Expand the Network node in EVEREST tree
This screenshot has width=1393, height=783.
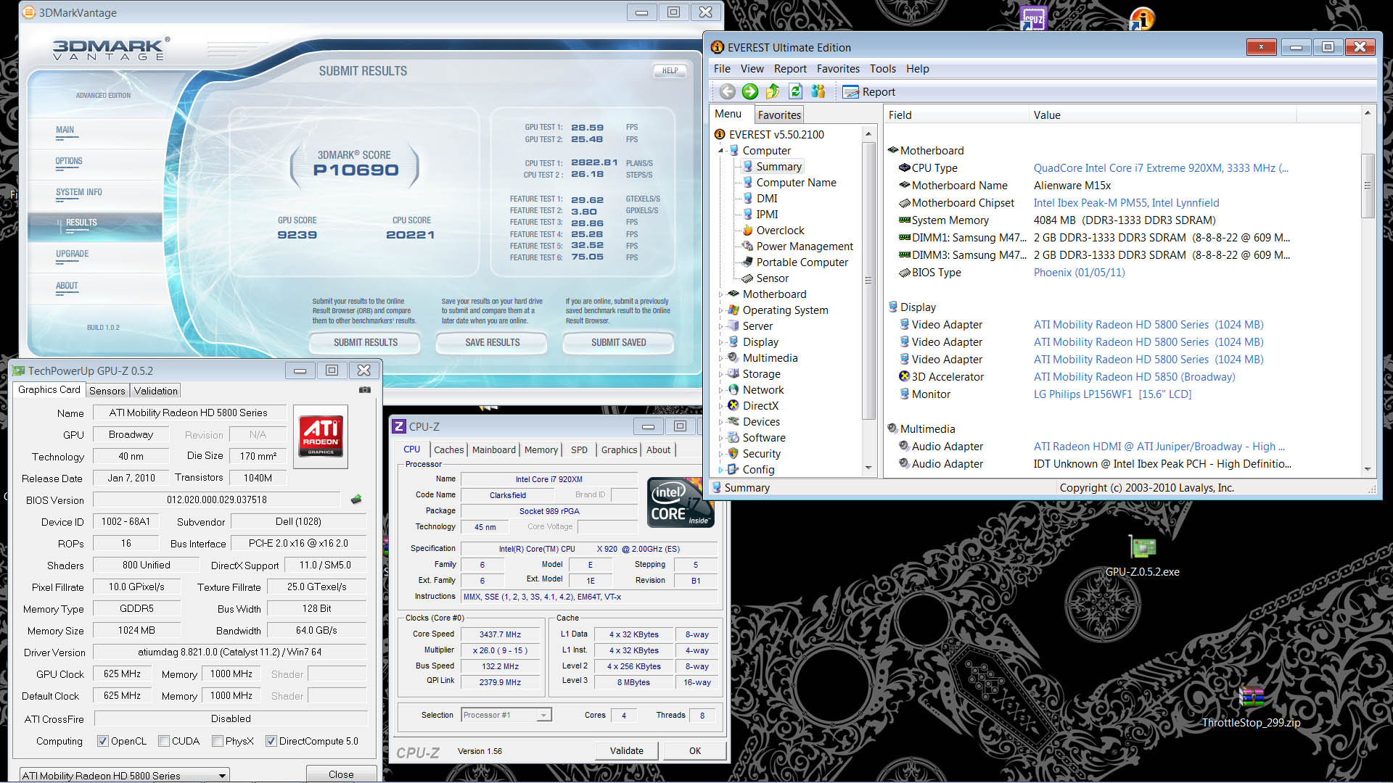721,390
